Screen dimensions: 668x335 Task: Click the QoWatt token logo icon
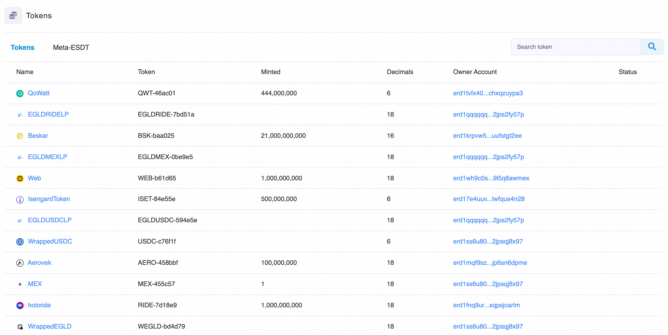click(20, 93)
